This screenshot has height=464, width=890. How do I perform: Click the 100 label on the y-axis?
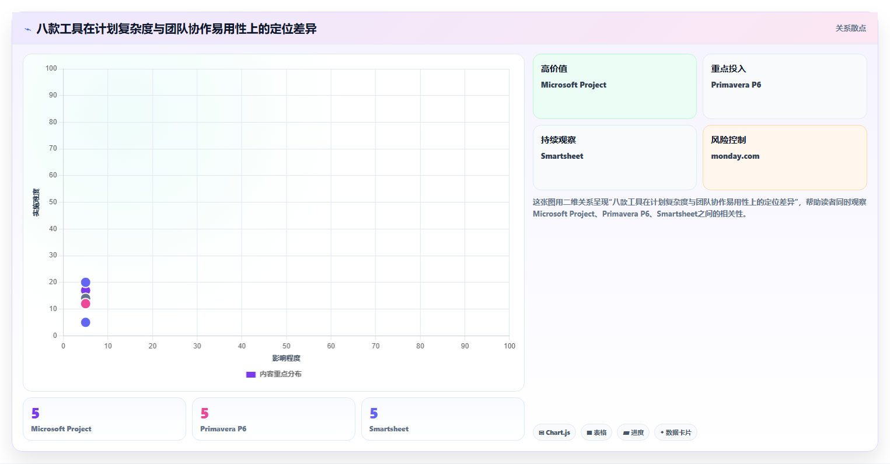click(x=51, y=68)
